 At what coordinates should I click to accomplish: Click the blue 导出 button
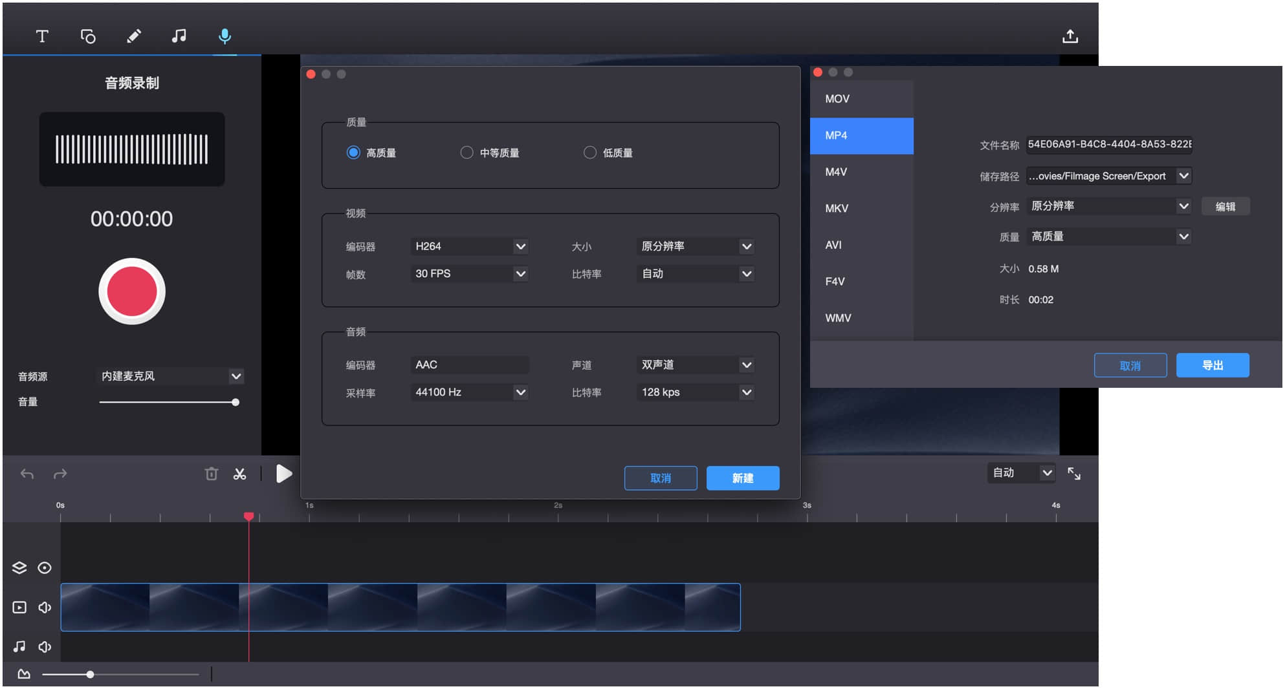click(x=1212, y=365)
